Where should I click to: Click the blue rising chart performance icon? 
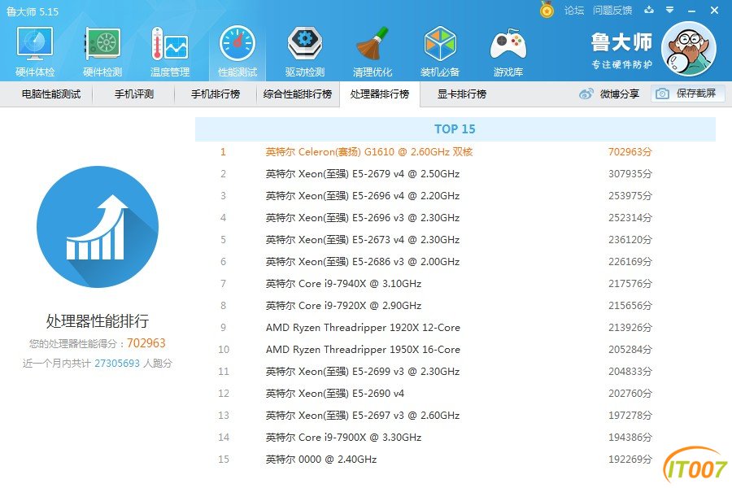point(98,227)
